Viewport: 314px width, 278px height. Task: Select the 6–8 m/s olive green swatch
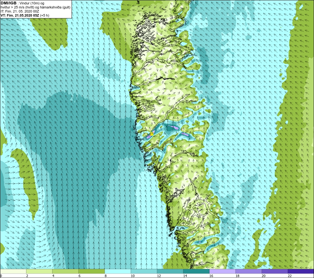coord(91,271)
